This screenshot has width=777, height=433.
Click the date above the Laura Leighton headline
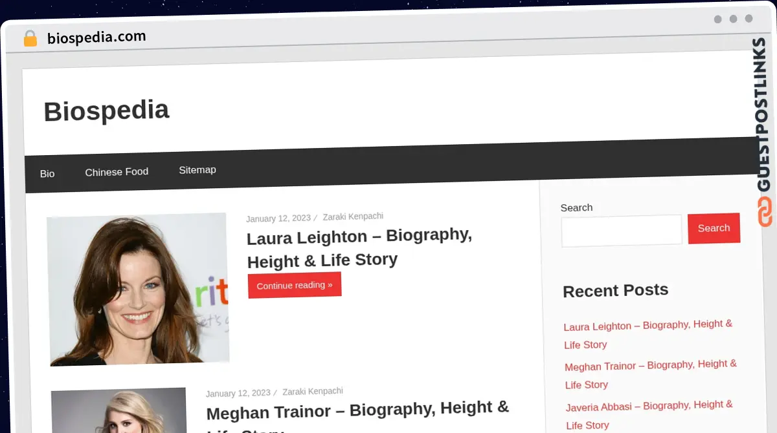(x=278, y=218)
